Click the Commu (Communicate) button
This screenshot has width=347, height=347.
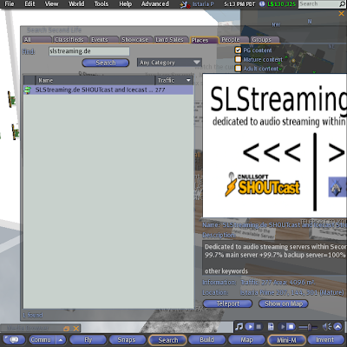(x=41, y=340)
